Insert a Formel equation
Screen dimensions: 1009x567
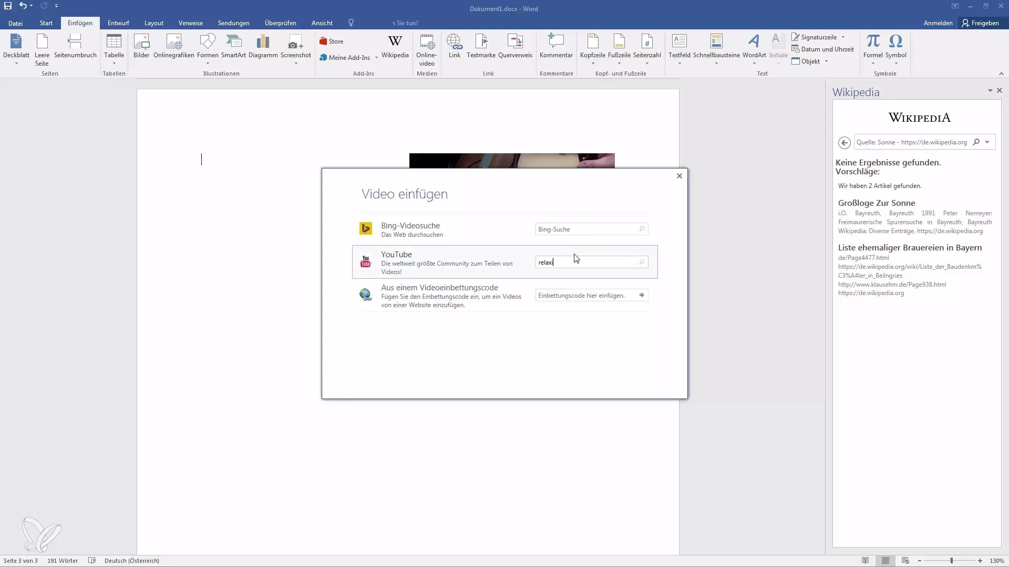(x=873, y=49)
